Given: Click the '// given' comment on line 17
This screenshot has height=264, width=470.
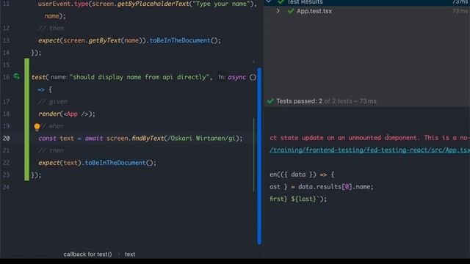Looking at the screenshot, I should 53,102.
